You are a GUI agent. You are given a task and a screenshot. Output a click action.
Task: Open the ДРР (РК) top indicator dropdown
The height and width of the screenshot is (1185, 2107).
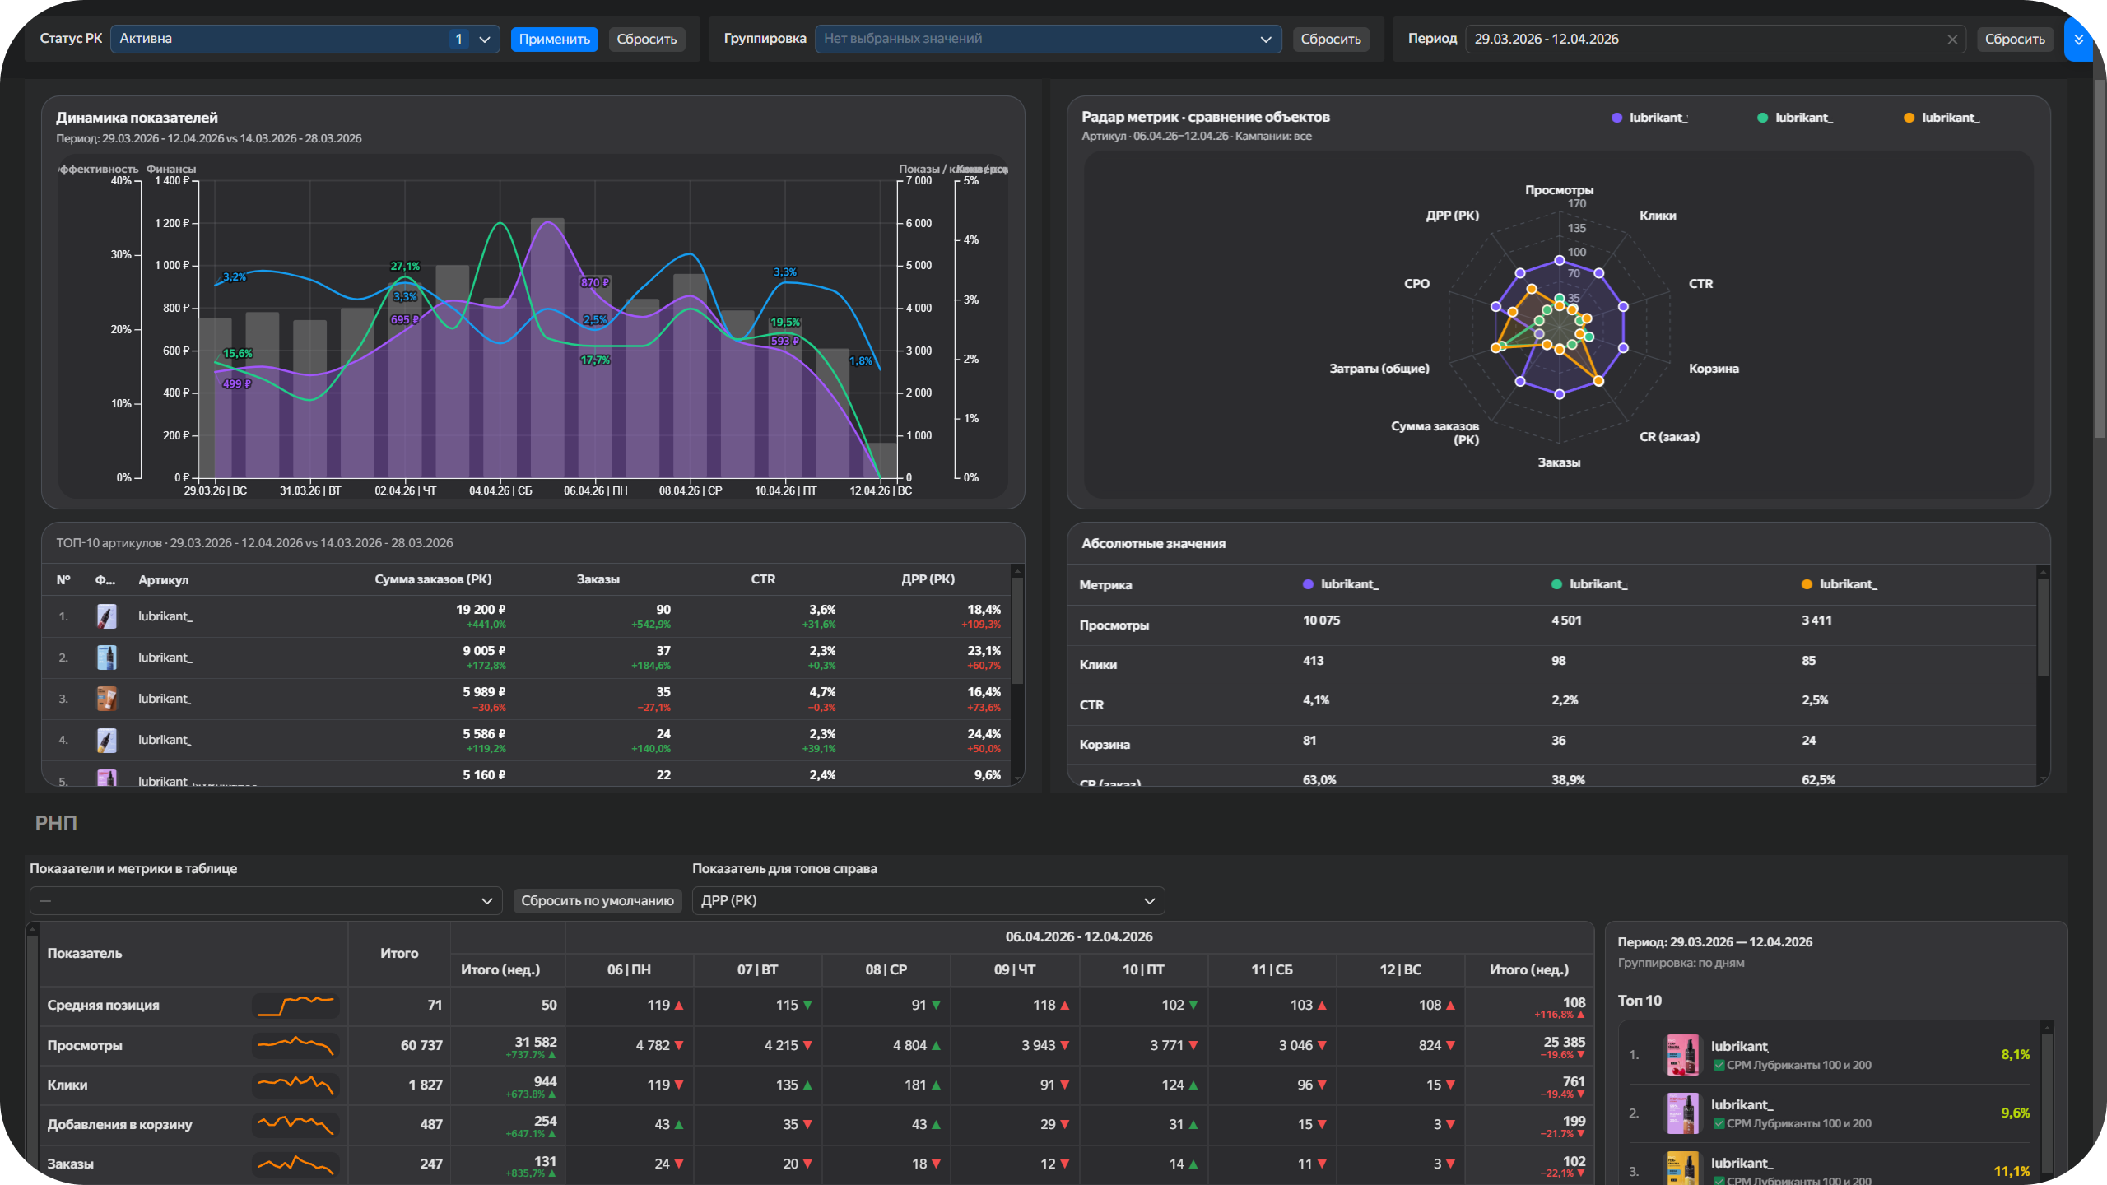[928, 900]
